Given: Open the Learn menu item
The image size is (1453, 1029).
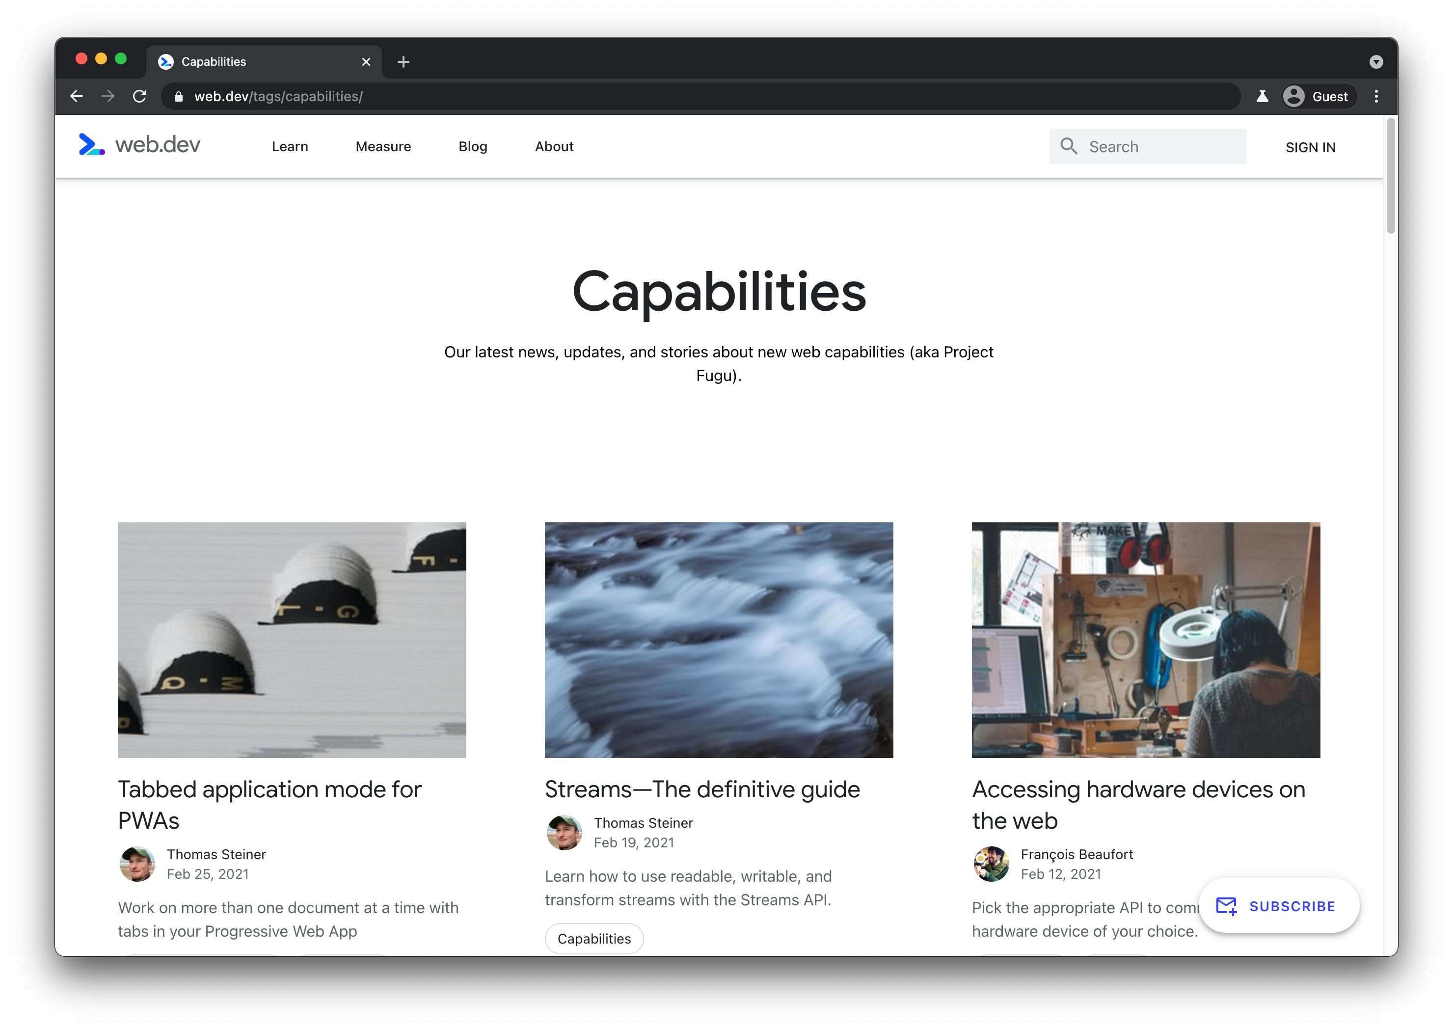Looking at the screenshot, I should pyautogui.click(x=290, y=146).
